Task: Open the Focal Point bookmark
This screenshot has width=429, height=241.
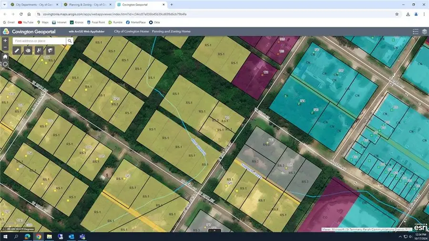Action: (x=96, y=22)
